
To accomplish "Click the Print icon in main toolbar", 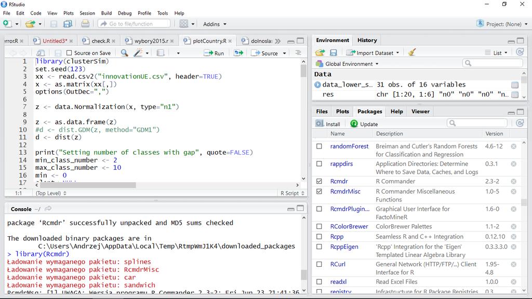I will 85,24.
